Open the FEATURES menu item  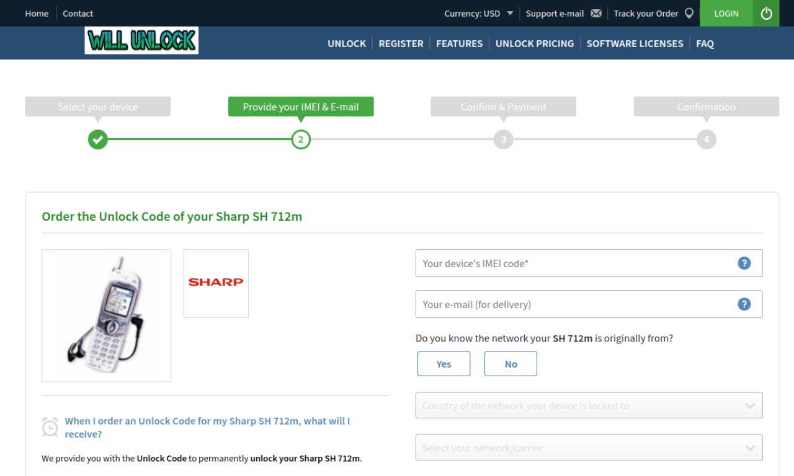[459, 43]
